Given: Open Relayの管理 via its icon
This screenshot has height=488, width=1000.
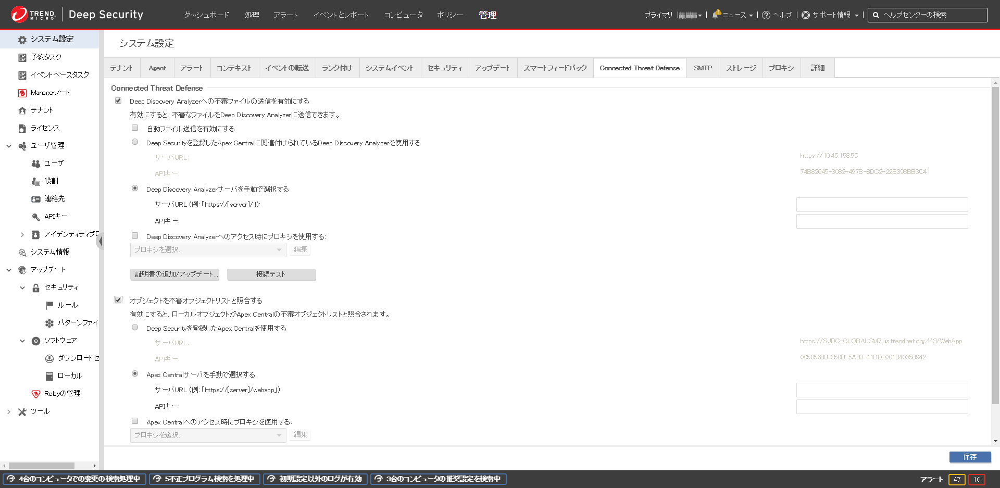Looking at the screenshot, I should click(x=35, y=394).
